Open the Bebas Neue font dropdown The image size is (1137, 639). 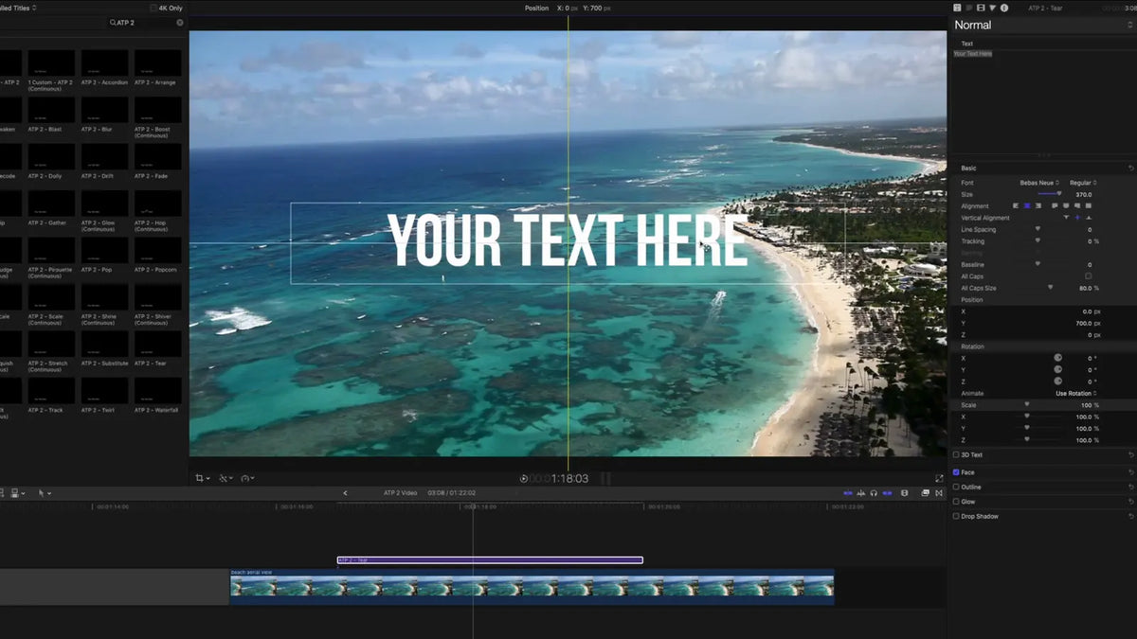(1038, 183)
